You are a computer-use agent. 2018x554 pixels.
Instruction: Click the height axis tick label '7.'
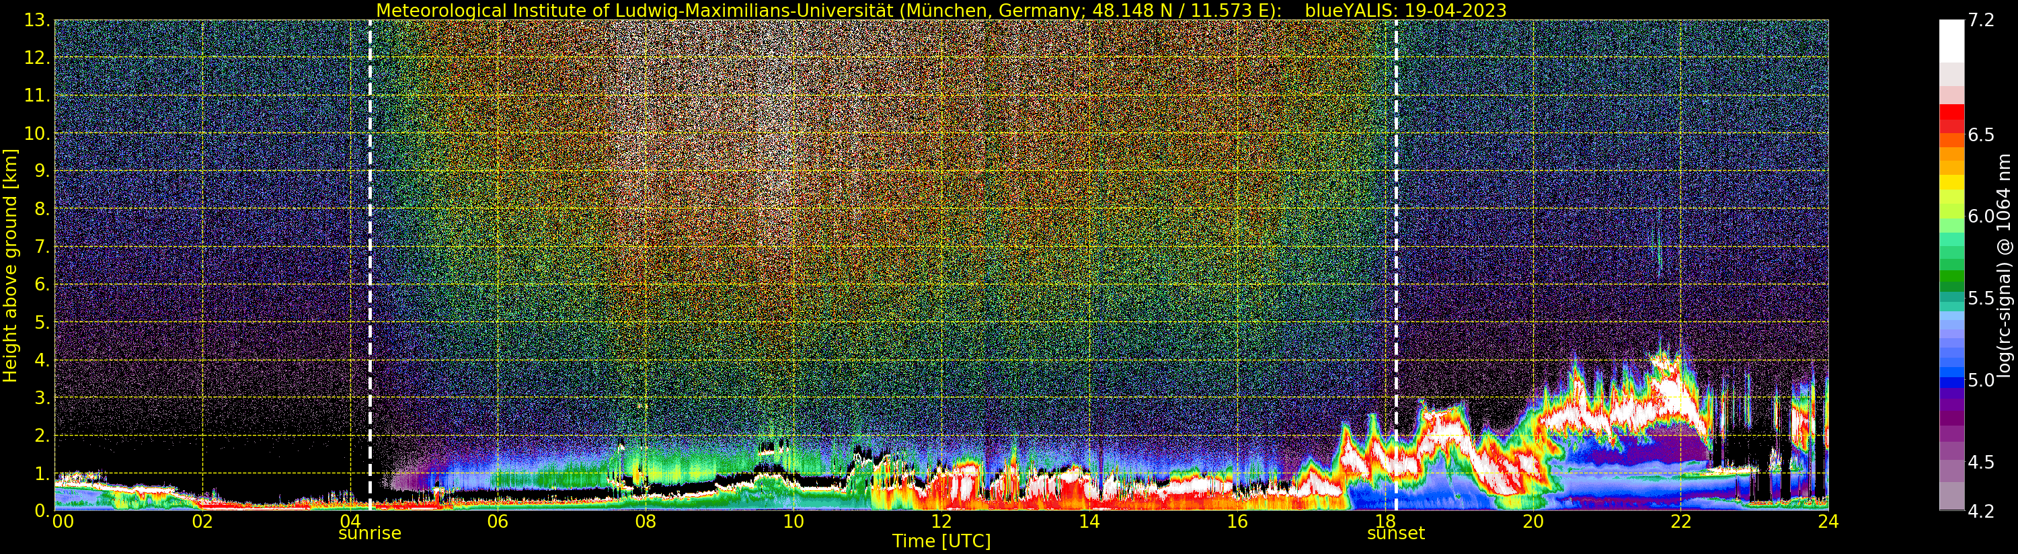[42, 247]
